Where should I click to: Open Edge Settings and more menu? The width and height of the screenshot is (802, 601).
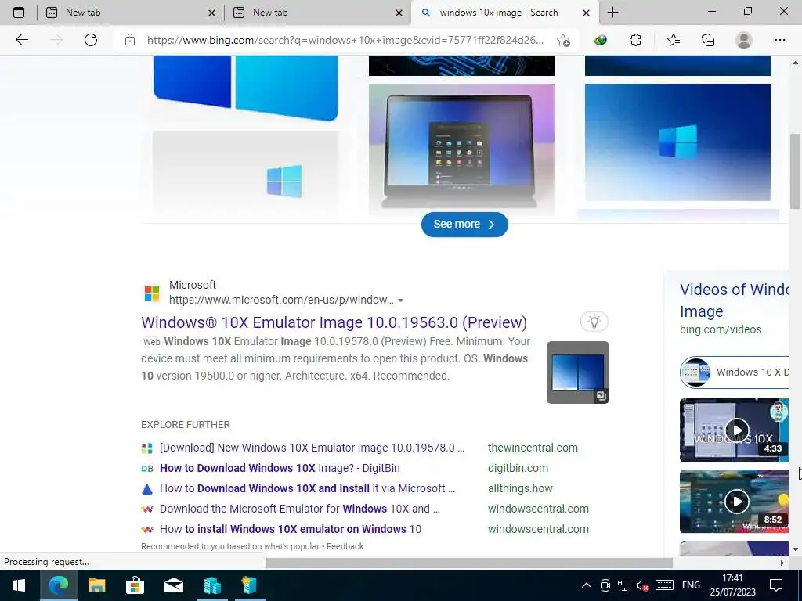(779, 40)
